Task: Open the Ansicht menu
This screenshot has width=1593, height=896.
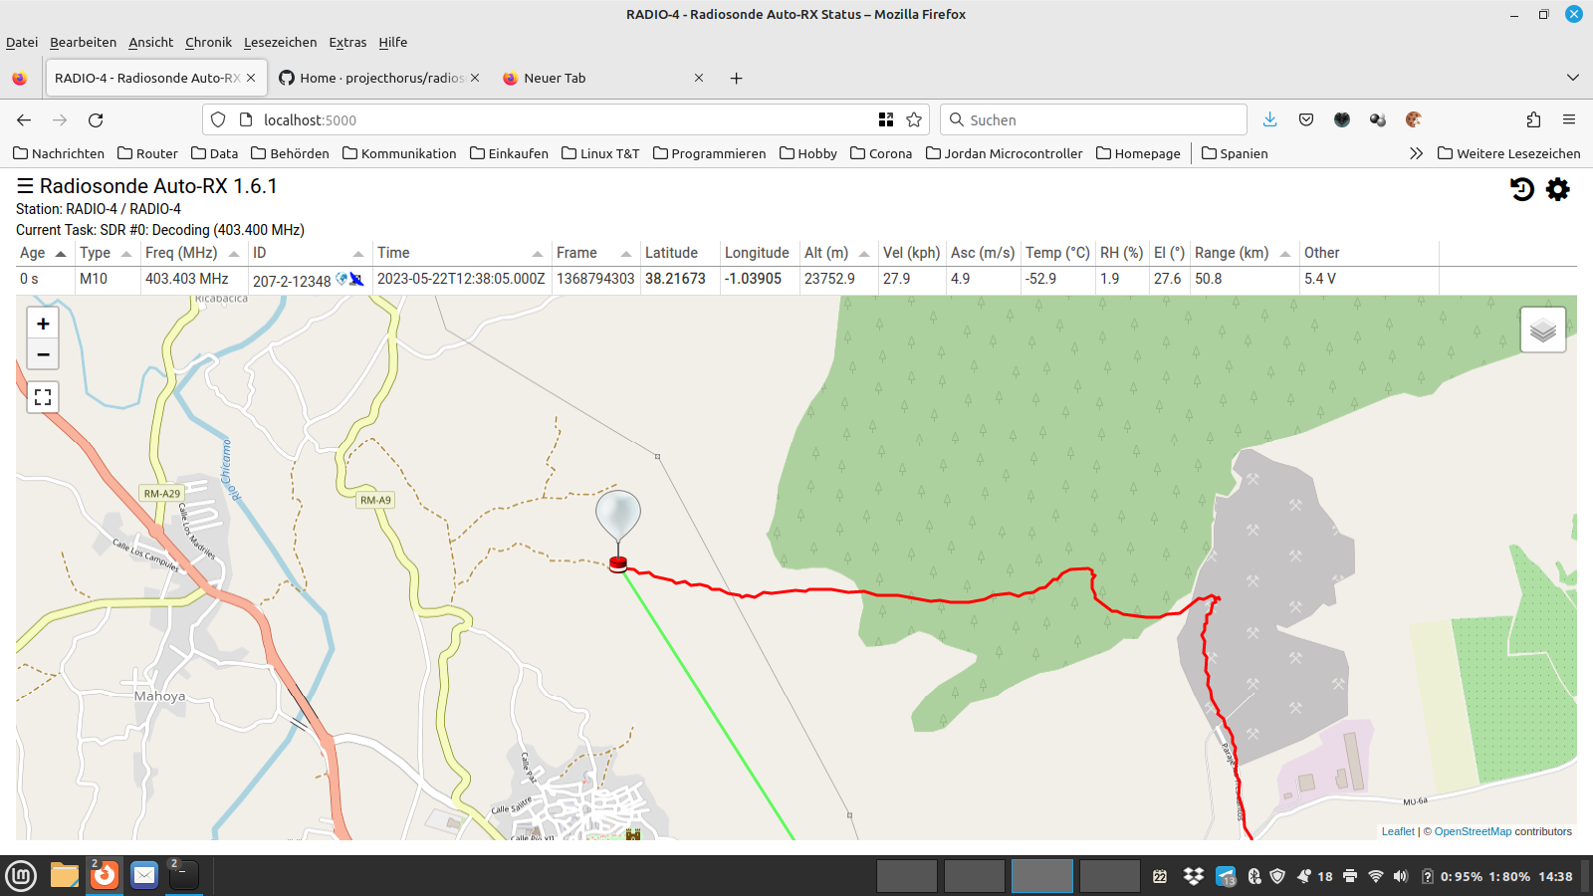Action: (150, 42)
